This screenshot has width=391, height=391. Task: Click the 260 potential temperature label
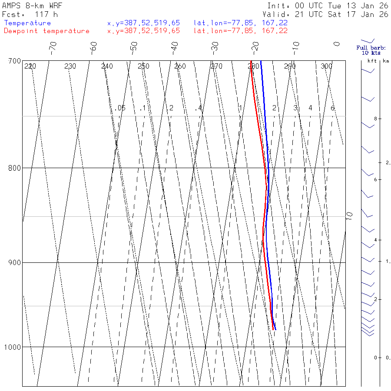pyautogui.click(x=180, y=66)
